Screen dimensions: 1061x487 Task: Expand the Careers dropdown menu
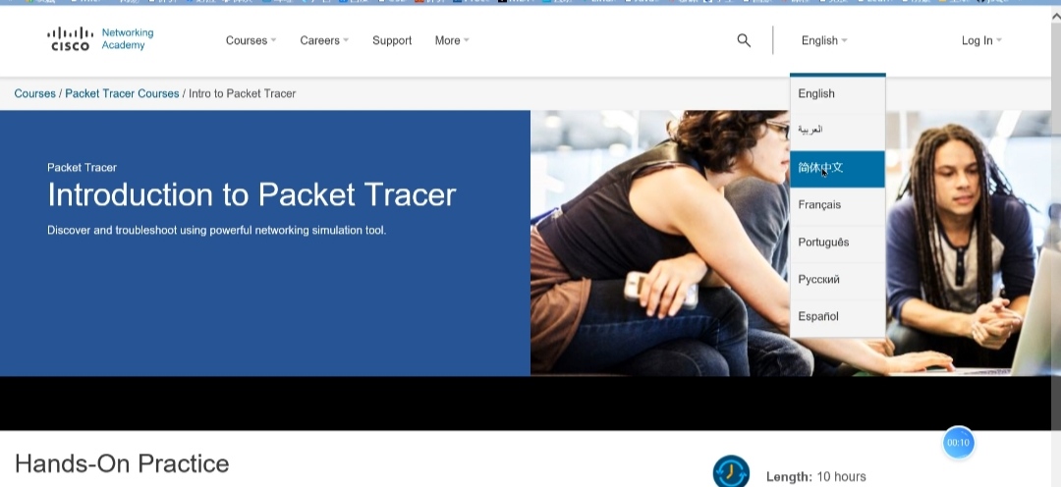click(x=324, y=40)
